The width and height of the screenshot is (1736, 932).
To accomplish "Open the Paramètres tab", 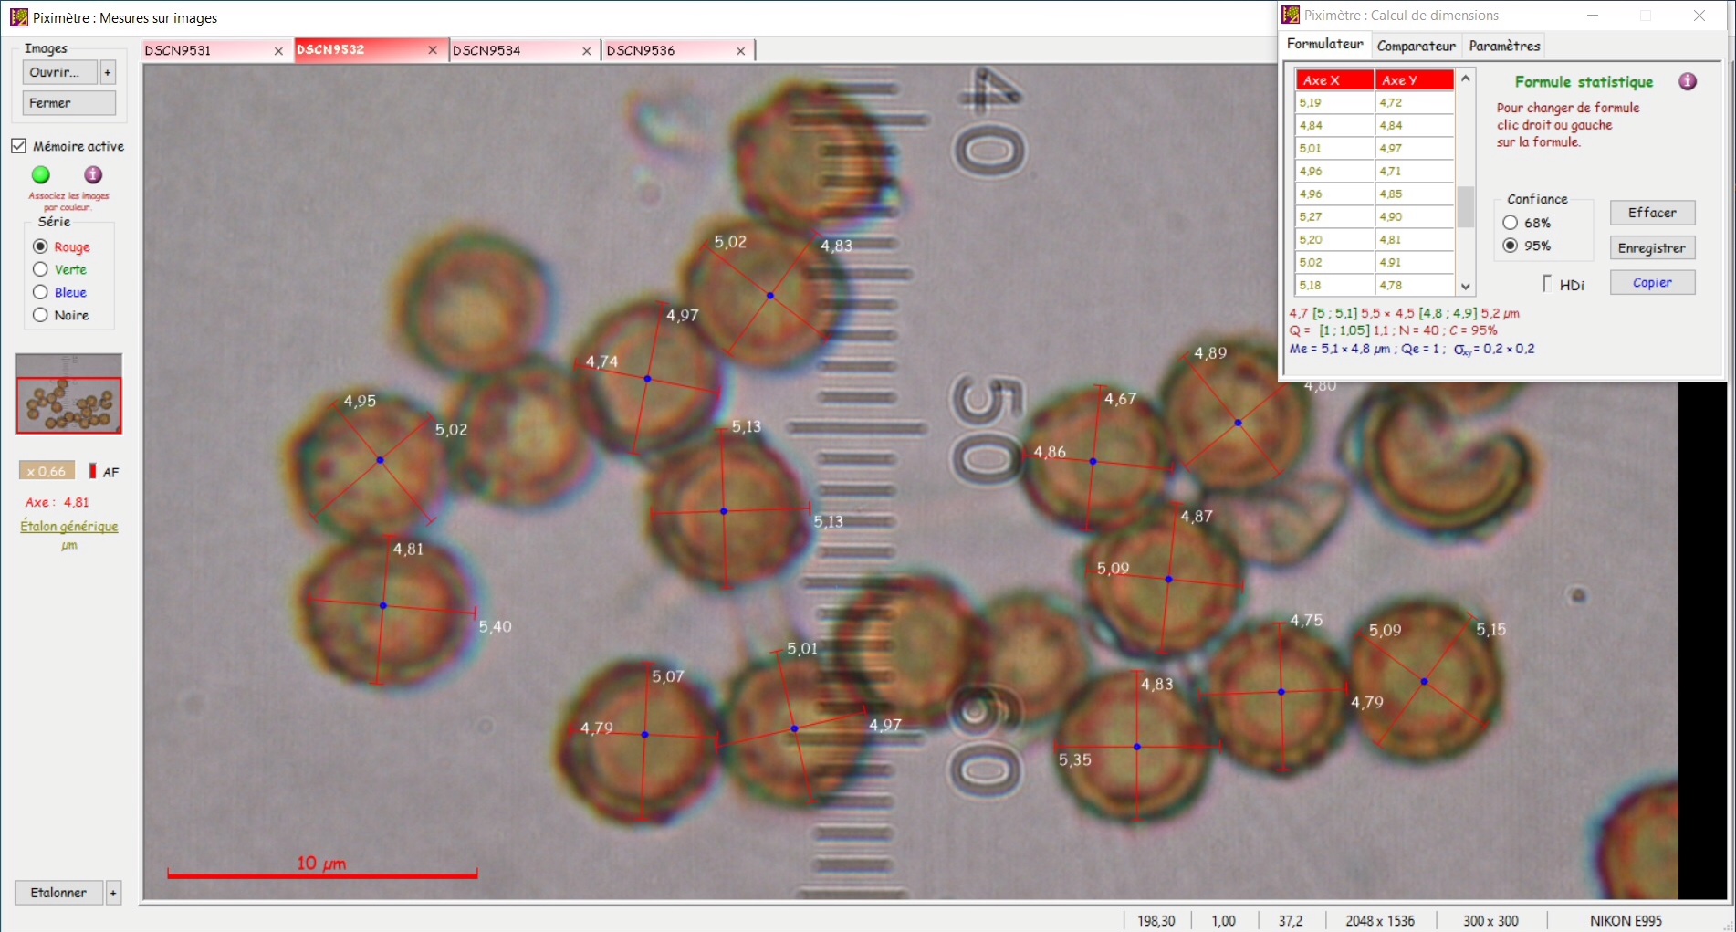I will (x=1504, y=46).
